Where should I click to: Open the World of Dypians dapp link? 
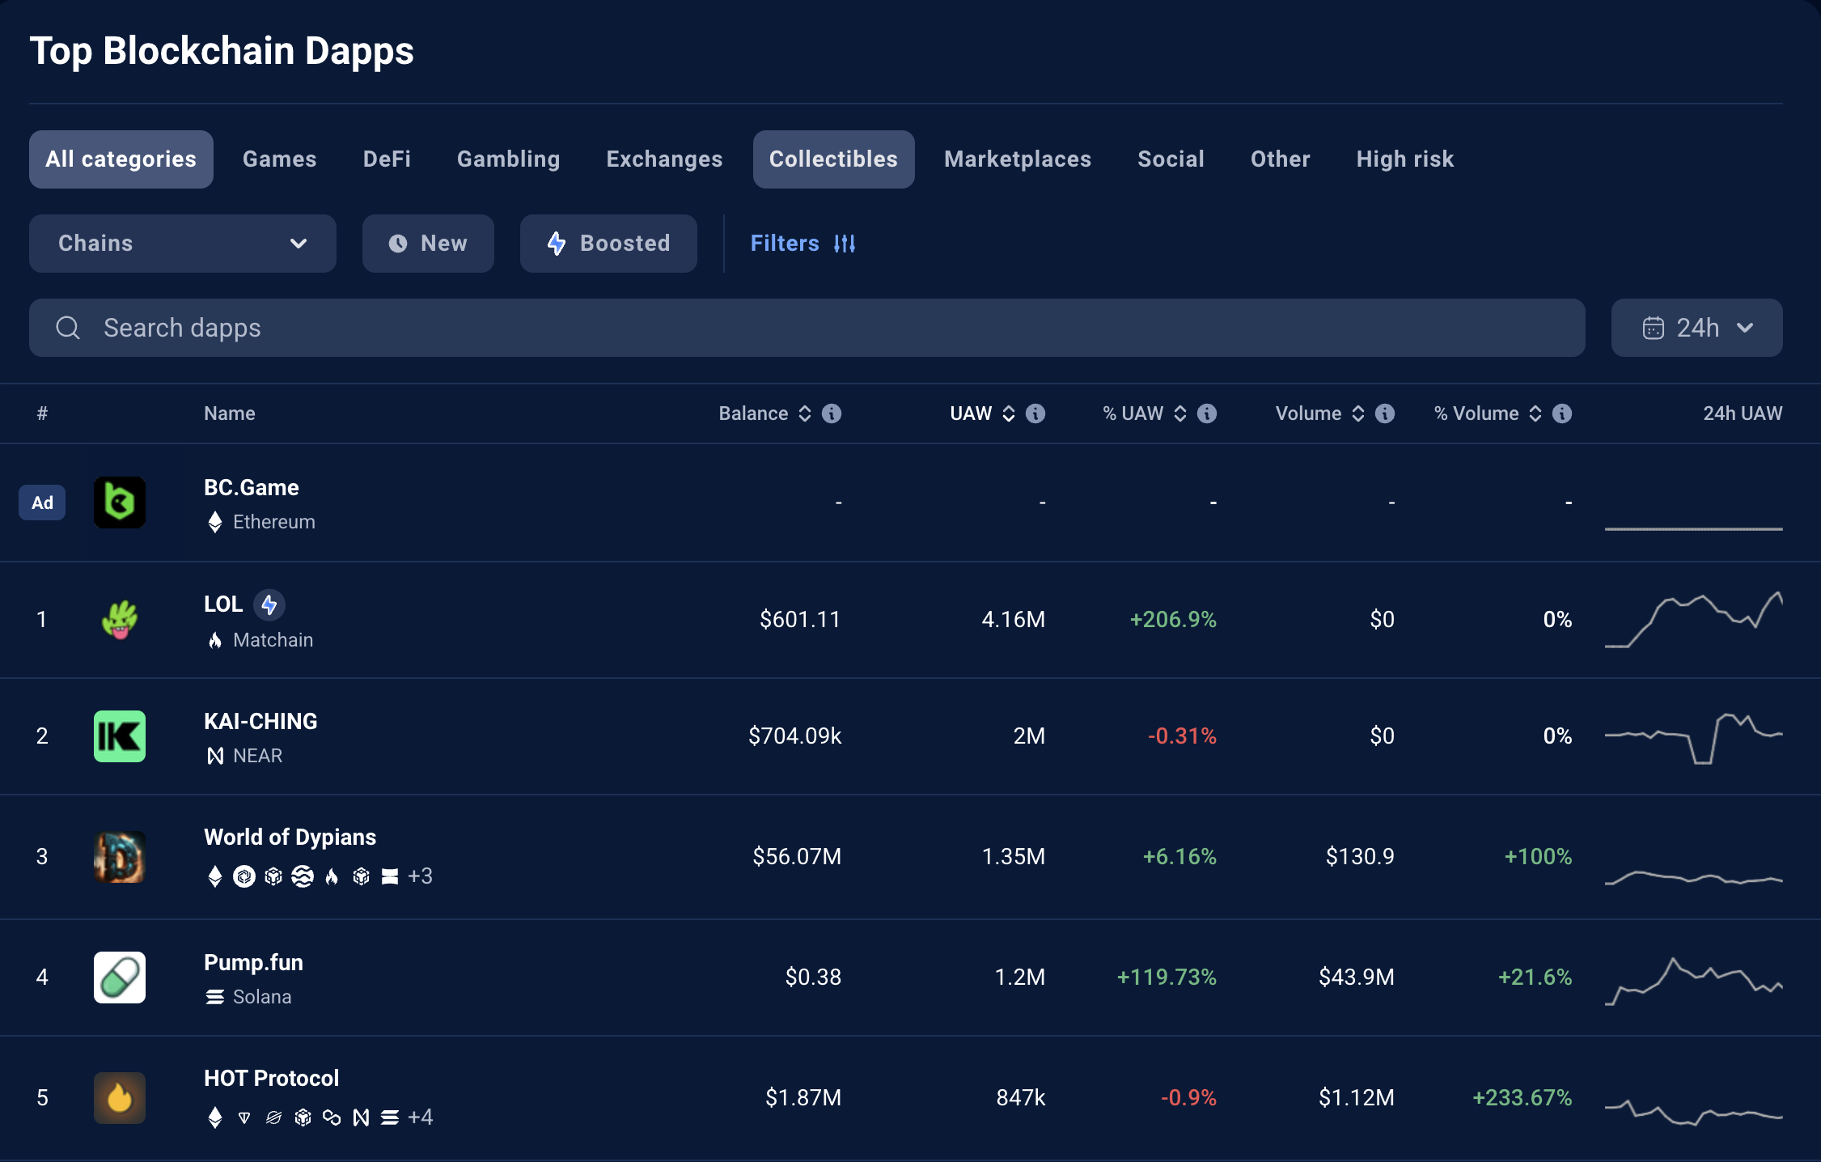pyautogui.click(x=290, y=837)
